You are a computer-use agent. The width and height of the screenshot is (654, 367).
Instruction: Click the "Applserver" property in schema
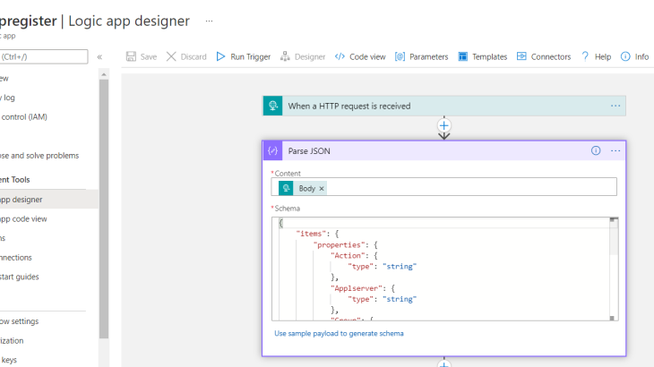[x=358, y=288]
